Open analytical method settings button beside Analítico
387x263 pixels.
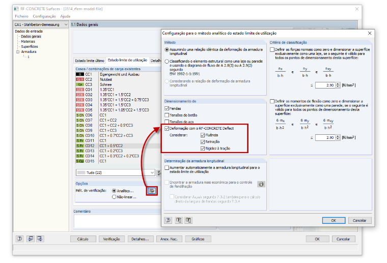tap(152, 191)
